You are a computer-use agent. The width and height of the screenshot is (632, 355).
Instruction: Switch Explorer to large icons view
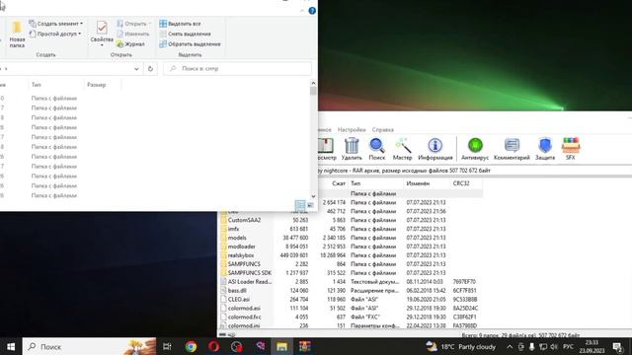310,205
